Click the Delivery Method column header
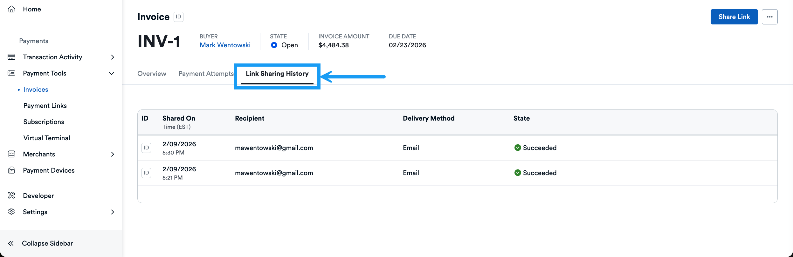Viewport: 793px width, 257px height. click(429, 118)
